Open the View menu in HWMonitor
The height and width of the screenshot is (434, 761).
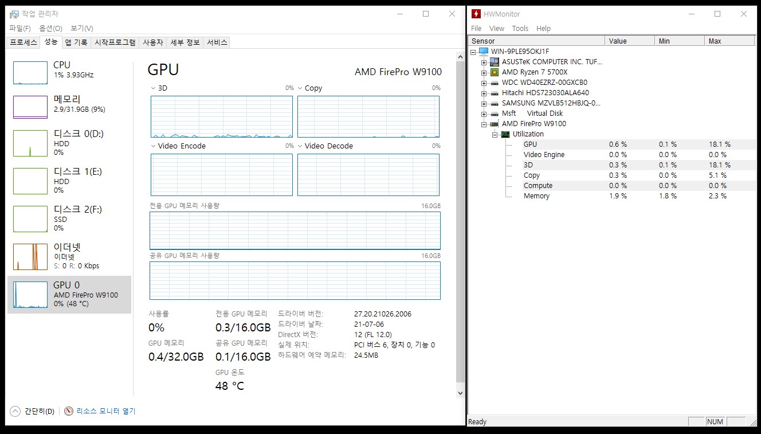point(497,28)
